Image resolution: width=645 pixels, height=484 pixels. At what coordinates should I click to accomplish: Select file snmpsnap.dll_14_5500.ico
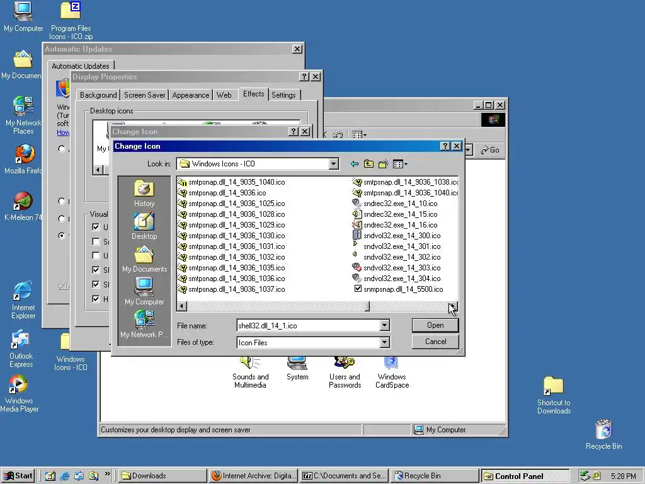(x=398, y=289)
